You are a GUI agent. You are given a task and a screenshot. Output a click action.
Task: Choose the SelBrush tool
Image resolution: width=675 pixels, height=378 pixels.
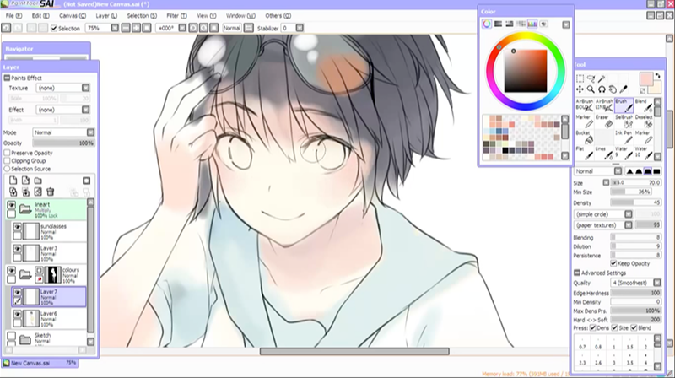pos(624,121)
